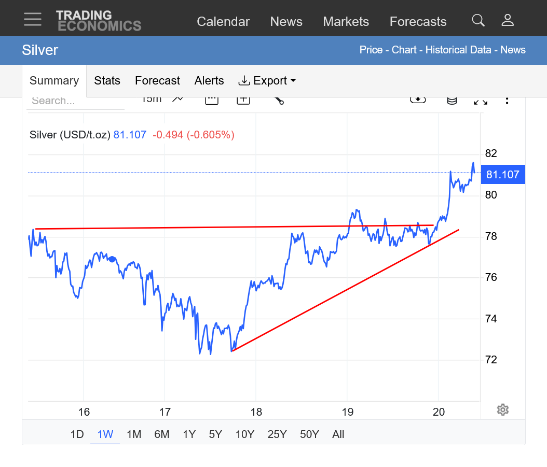The image size is (547, 467).
Task: Open the 15m interval selector
Action: (x=152, y=100)
